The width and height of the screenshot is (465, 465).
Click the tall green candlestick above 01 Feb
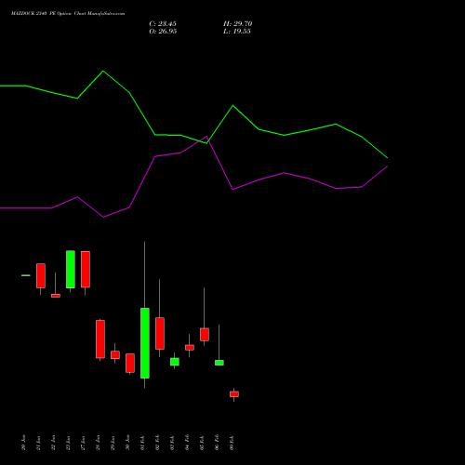[145, 343]
